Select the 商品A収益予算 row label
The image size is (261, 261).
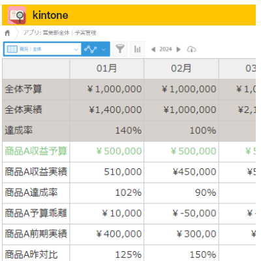point(36,151)
